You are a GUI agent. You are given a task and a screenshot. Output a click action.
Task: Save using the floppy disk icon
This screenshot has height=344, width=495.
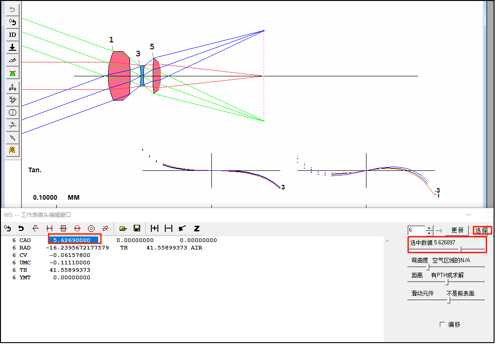pos(137,228)
